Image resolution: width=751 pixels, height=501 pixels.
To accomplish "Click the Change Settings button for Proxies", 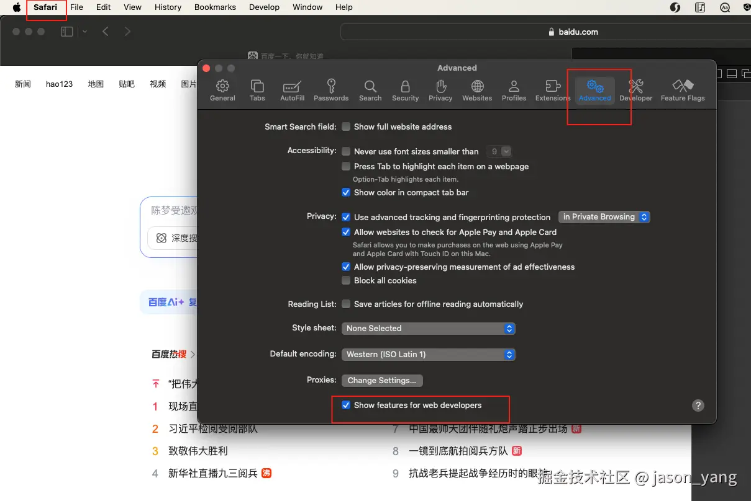I will click(382, 380).
